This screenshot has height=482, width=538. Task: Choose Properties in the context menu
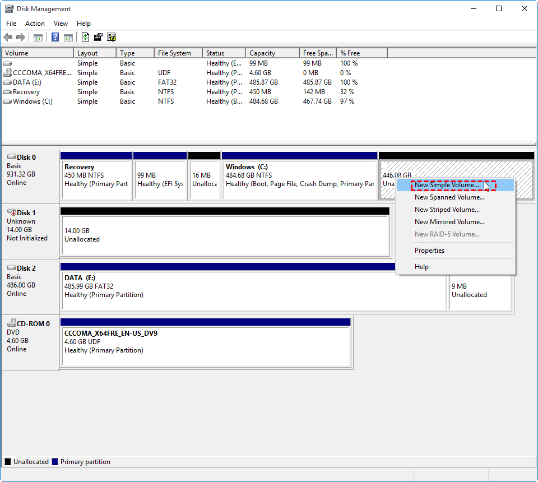pos(429,251)
